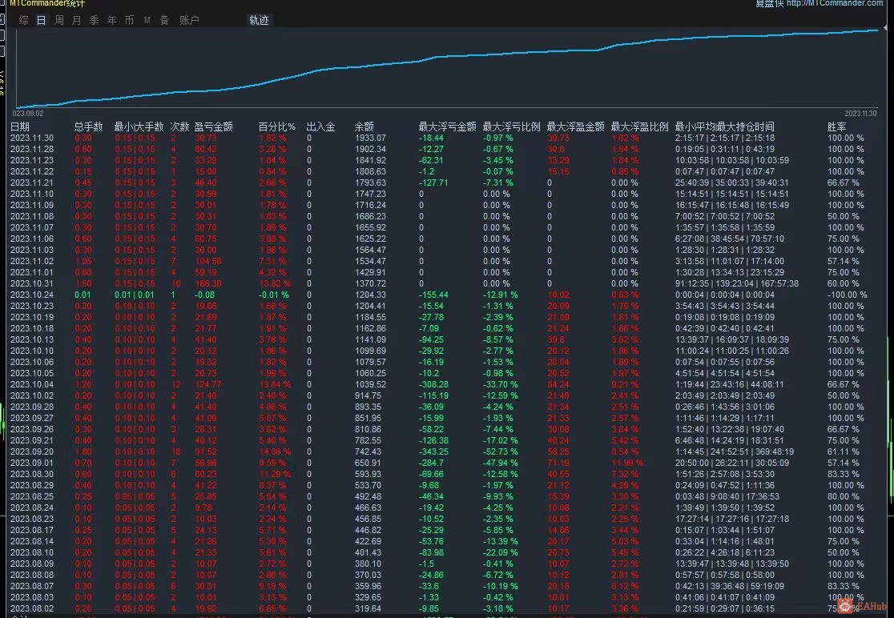Screen dimensions: 894x618
Task: Click the 胜率 column header
Action: (837, 126)
